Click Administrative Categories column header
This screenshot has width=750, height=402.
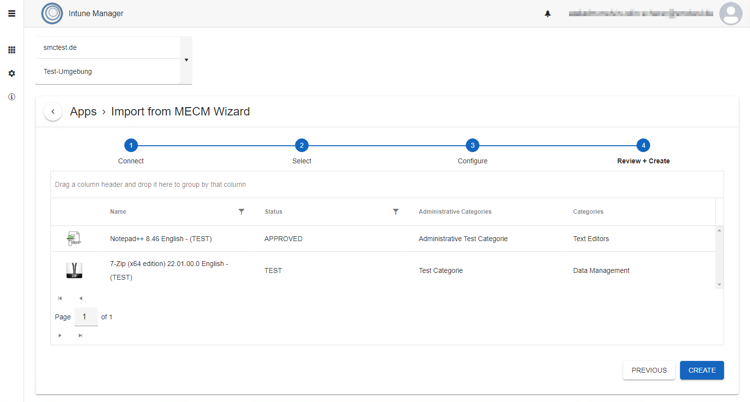tap(455, 212)
